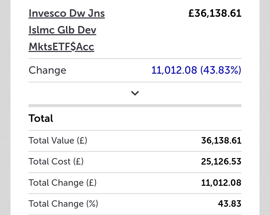Click the Change row label
The width and height of the screenshot is (270, 215).
click(47, 70)
